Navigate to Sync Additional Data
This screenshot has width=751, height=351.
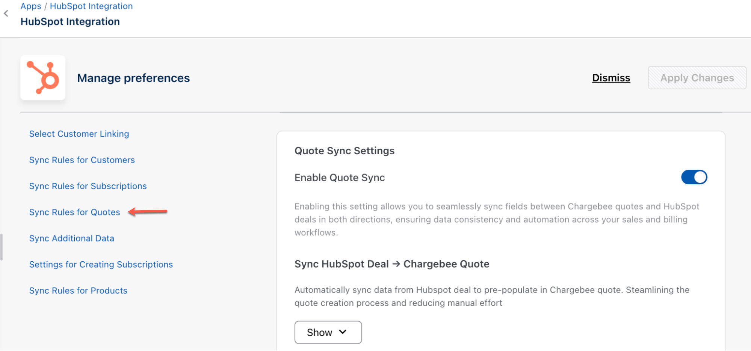point(71,238)
